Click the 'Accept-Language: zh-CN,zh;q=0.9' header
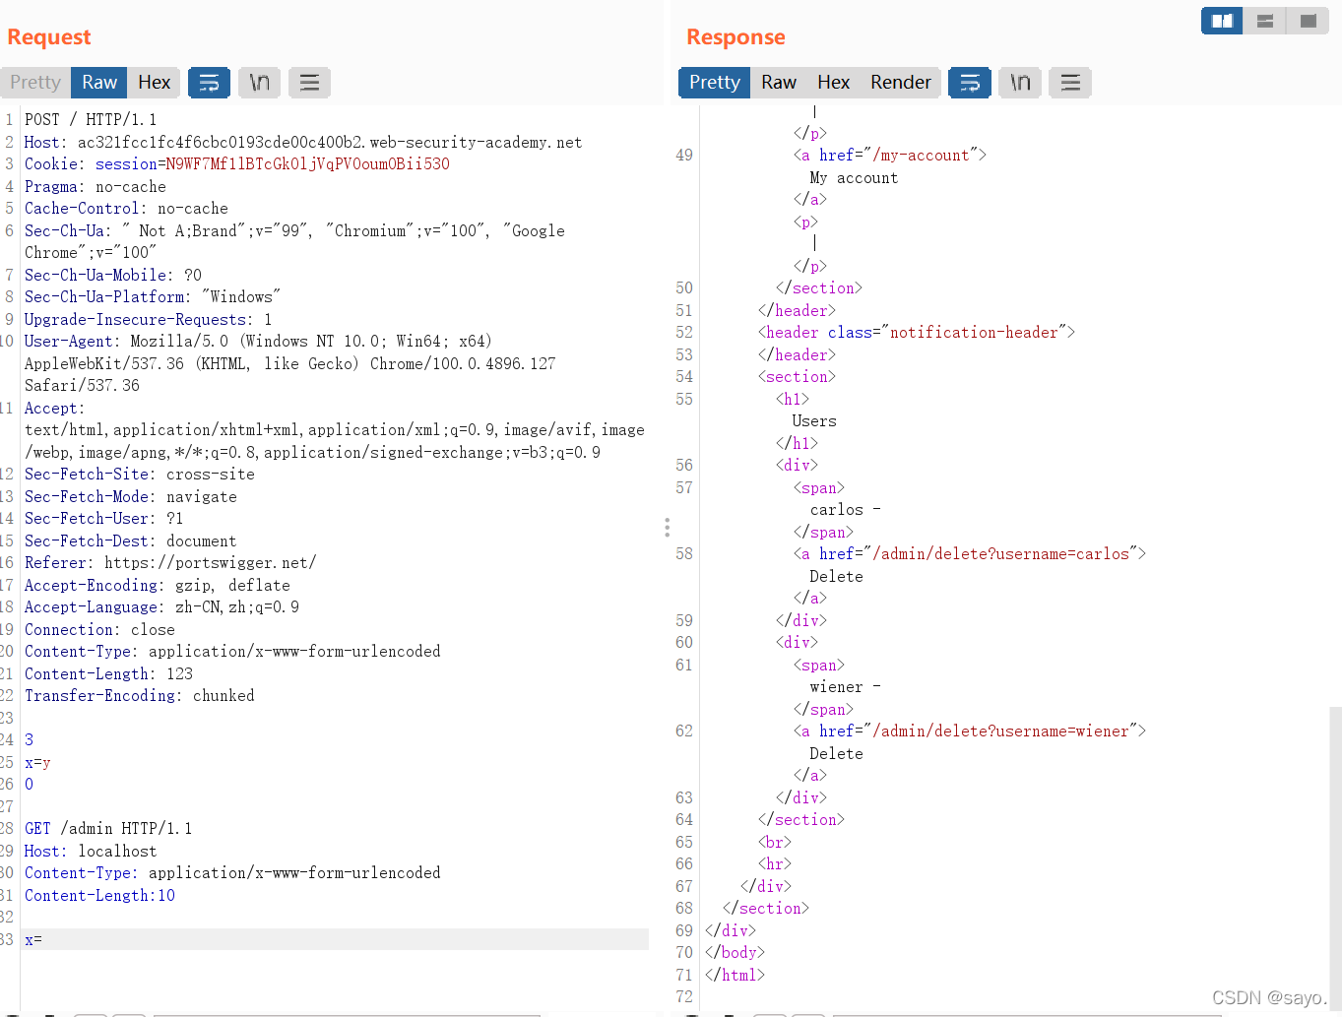1342x1017 pixels. [x=161, y=607]
